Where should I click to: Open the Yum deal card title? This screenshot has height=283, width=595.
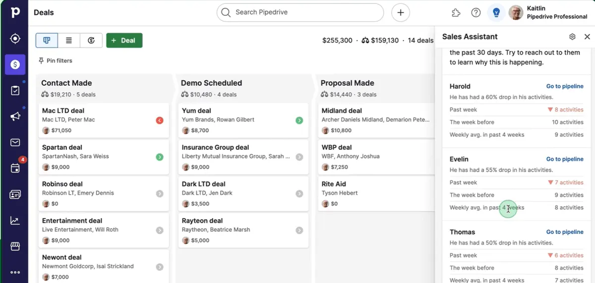pyautogui.click(x=196, y=111)
